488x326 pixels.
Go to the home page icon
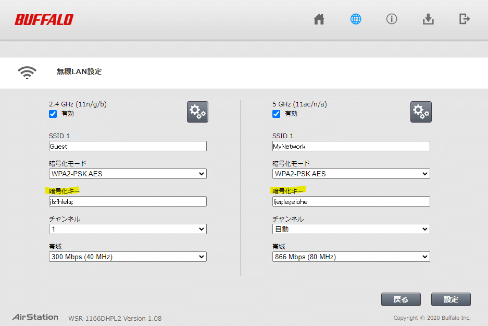point(319,19)
